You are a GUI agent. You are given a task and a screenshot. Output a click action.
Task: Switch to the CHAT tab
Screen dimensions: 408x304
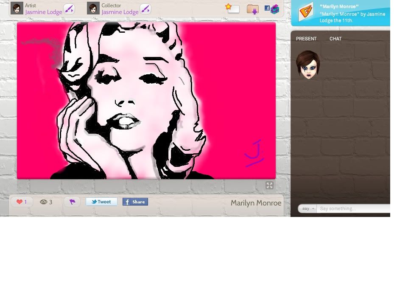click(x=335, y=39)
